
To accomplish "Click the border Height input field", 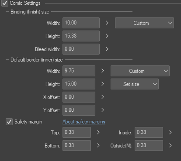I will pos(79,84).
